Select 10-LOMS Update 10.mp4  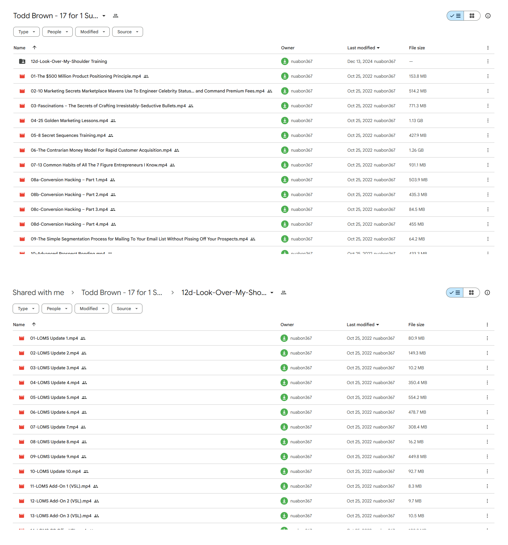tap(253, 471)
